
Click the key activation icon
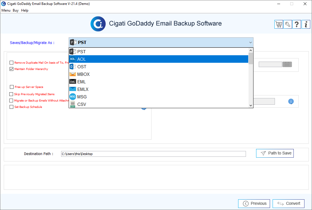click(288, 24)
